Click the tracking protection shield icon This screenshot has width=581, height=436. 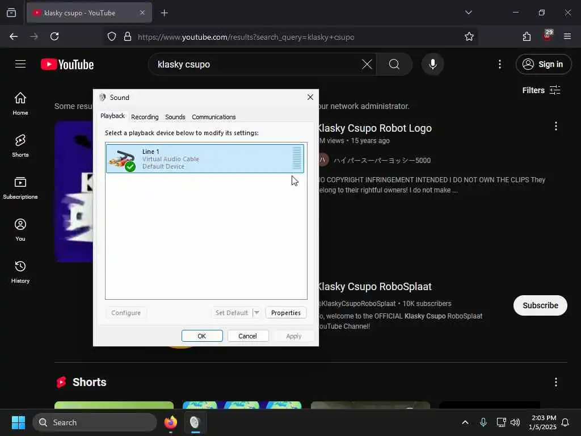112,37
